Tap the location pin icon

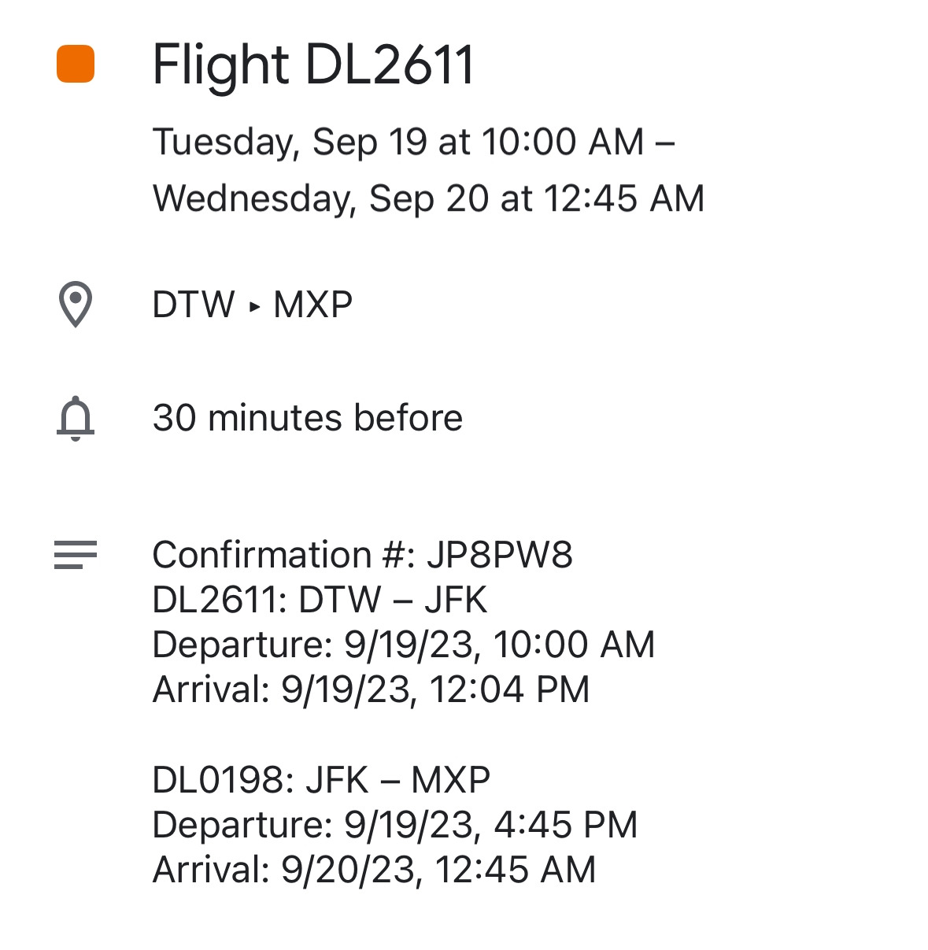coord(76,304)
